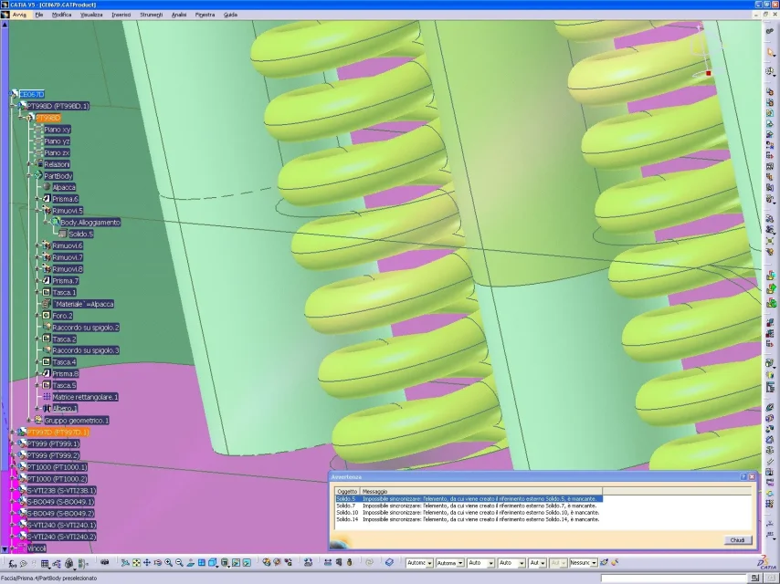Click the Design Table icon
This screenshot has height=584, width=780.
click(45, 564)
